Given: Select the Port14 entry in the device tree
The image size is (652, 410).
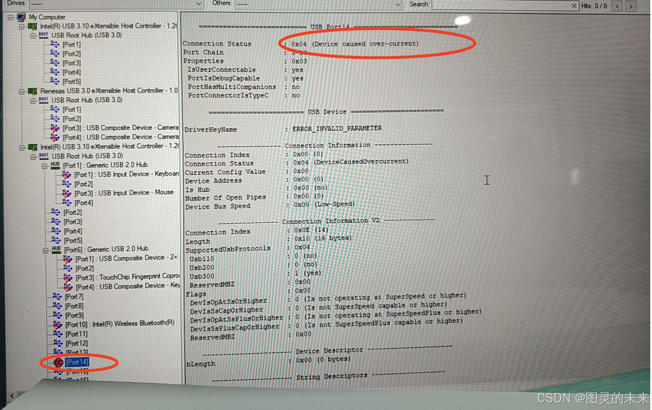Looking at the screenshot, I should point(76,362).
